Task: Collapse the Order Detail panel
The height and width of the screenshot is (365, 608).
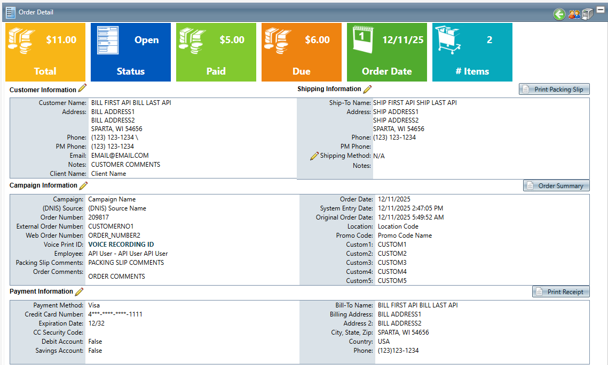Action: point(601,10)
